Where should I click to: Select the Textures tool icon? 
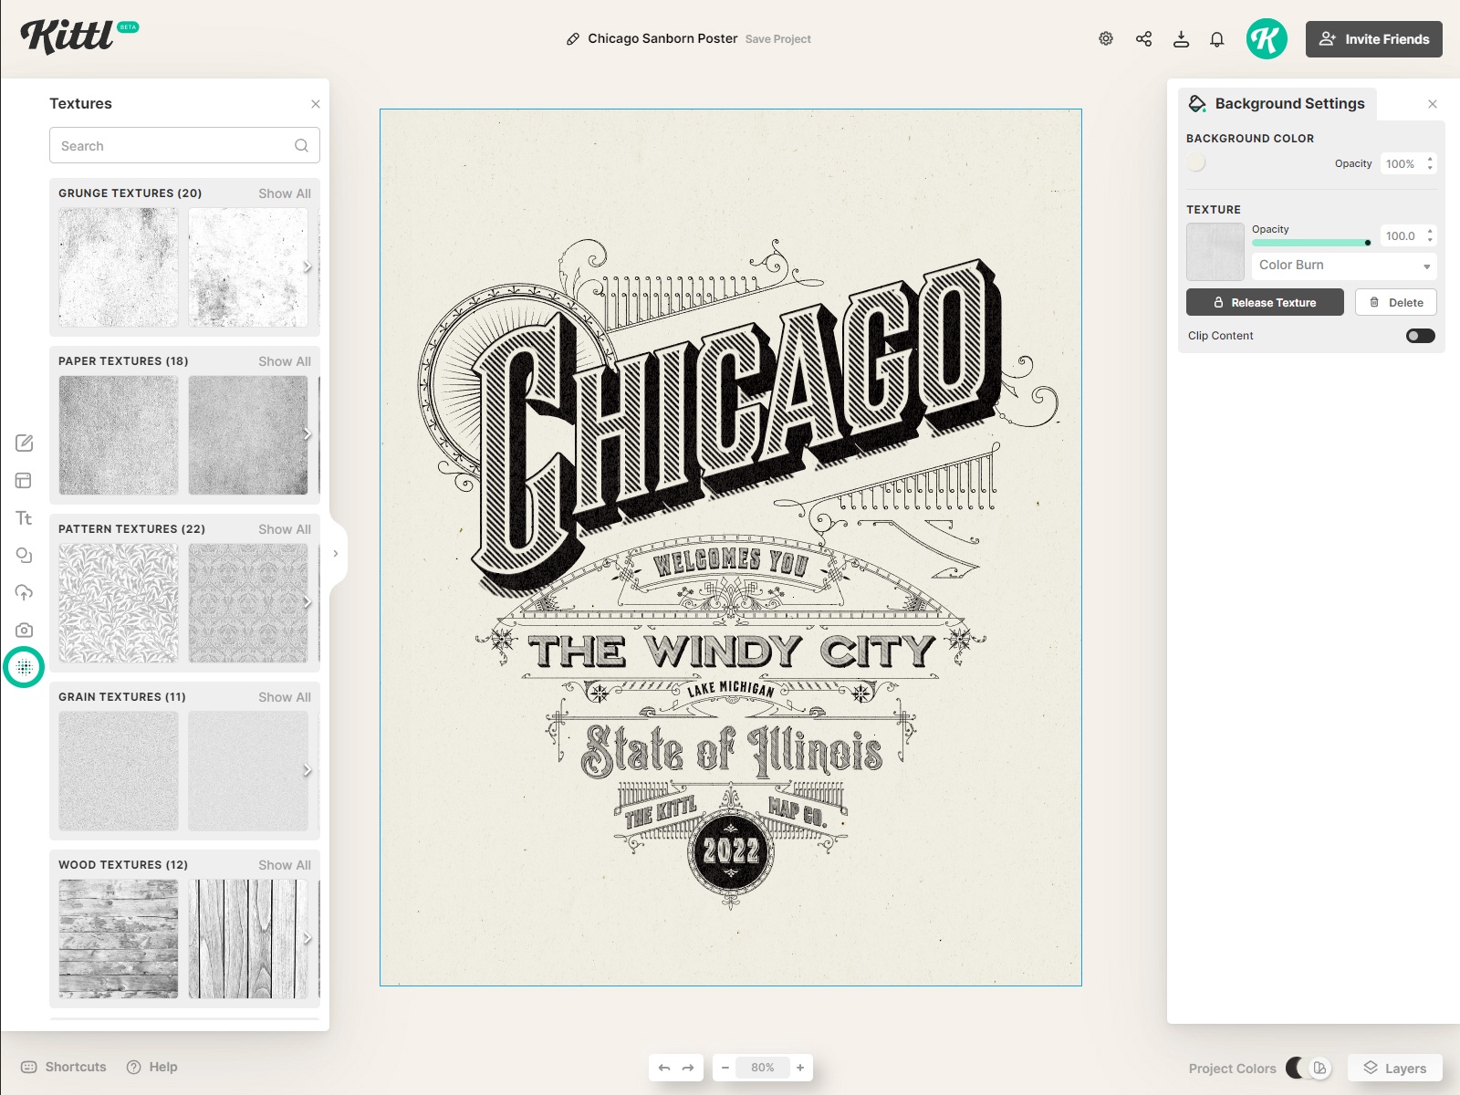[x=24, y=666]
